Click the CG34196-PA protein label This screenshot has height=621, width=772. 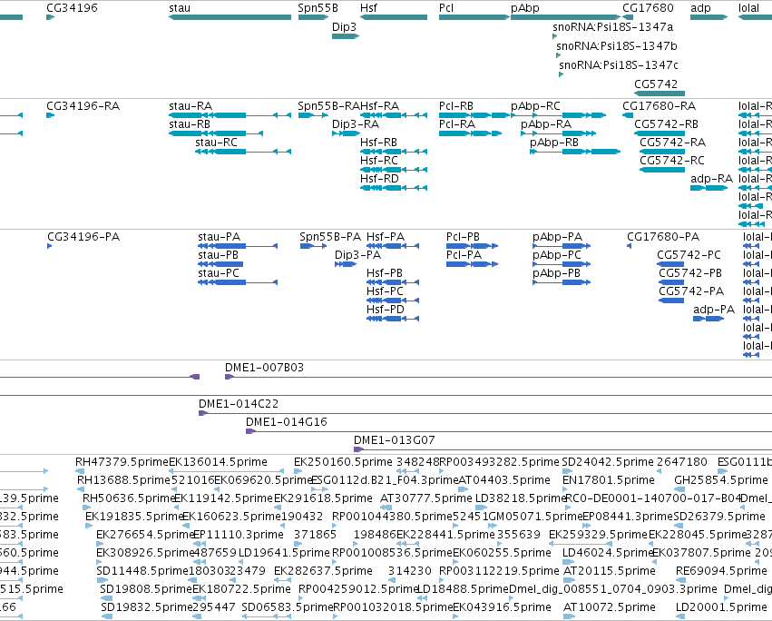point(83,237)
